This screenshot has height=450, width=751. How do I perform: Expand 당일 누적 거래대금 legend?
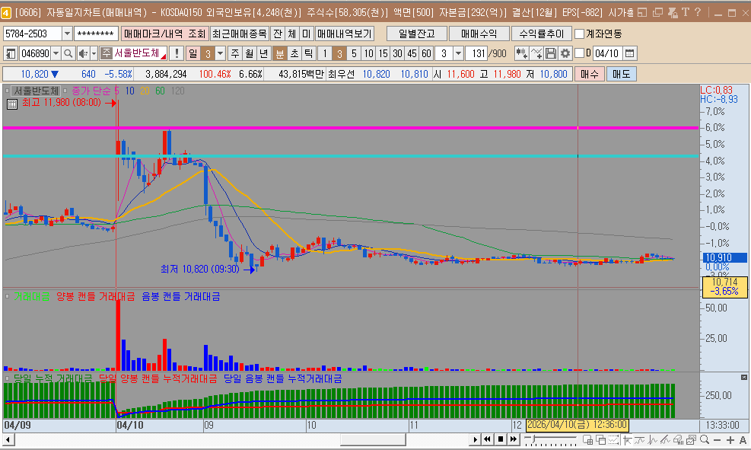tap(7, 378)
